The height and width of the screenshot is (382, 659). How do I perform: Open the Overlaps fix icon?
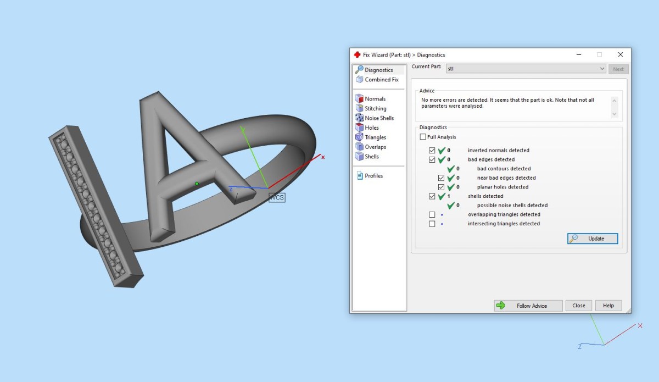click(359, 147)
